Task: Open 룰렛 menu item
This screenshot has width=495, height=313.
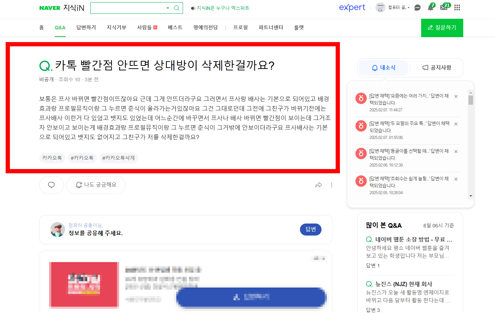Action: (299, 27)
